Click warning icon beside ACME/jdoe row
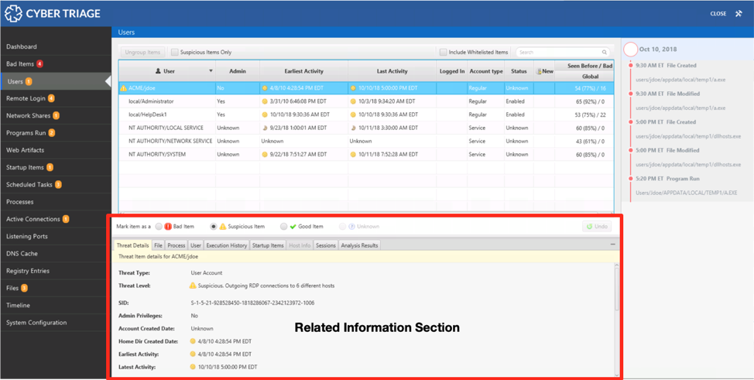Viewport: 754px width, 380px height. (124, 88)
